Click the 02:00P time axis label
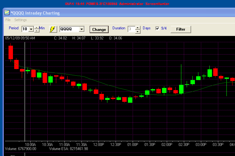Screen dimensions: 235x156 click(x=167, y=144)
